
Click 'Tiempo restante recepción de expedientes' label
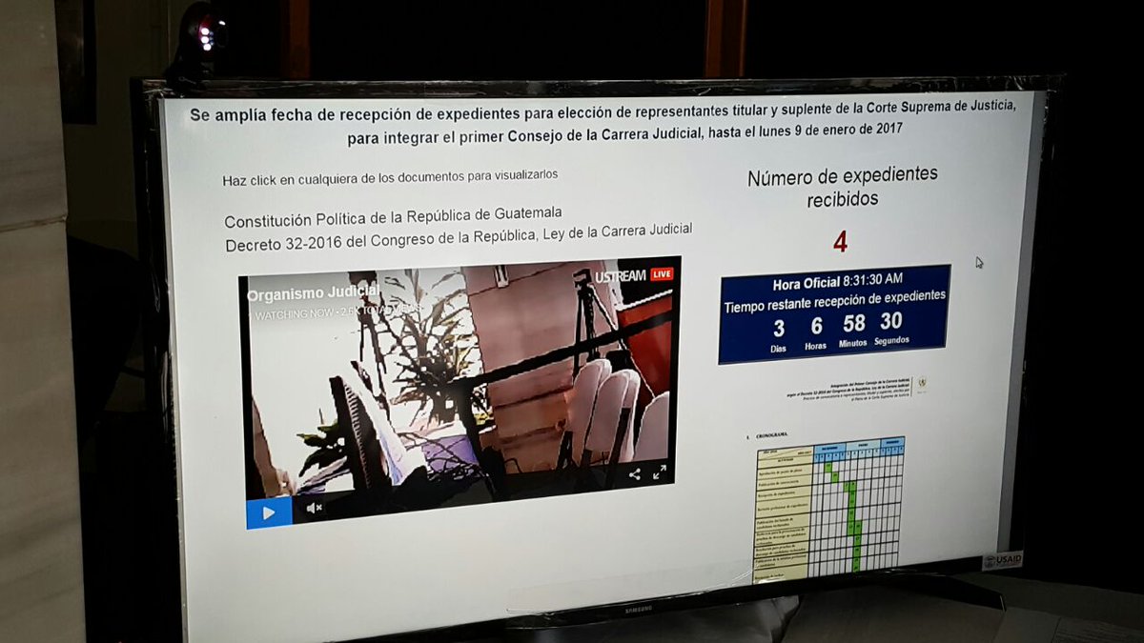[x=835, y=301]
